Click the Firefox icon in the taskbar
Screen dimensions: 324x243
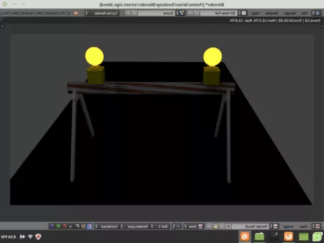coord(288,237)
